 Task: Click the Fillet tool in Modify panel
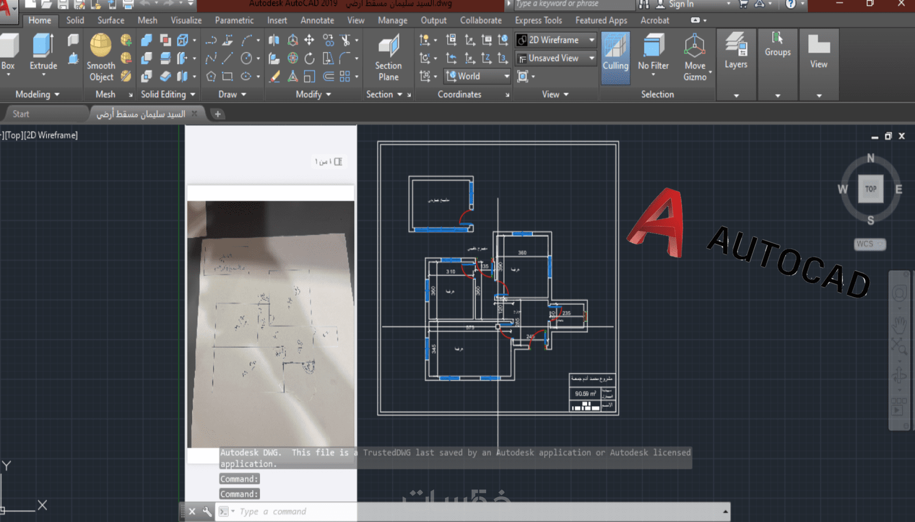point(345,58)
